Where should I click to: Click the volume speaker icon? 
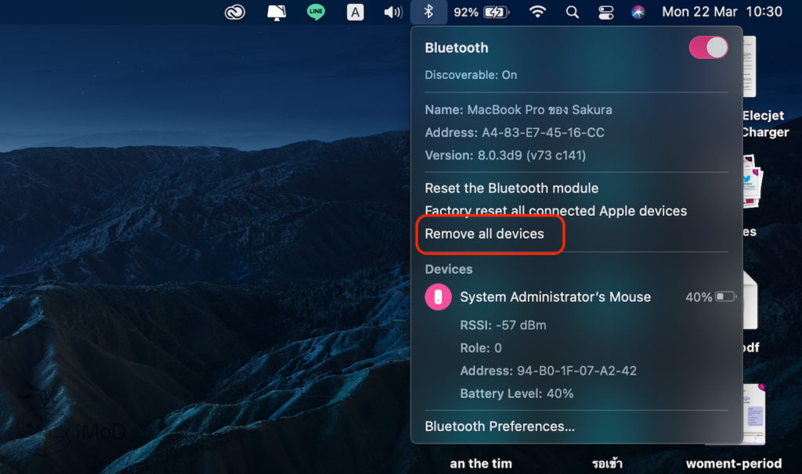click(x=392, y=12)
